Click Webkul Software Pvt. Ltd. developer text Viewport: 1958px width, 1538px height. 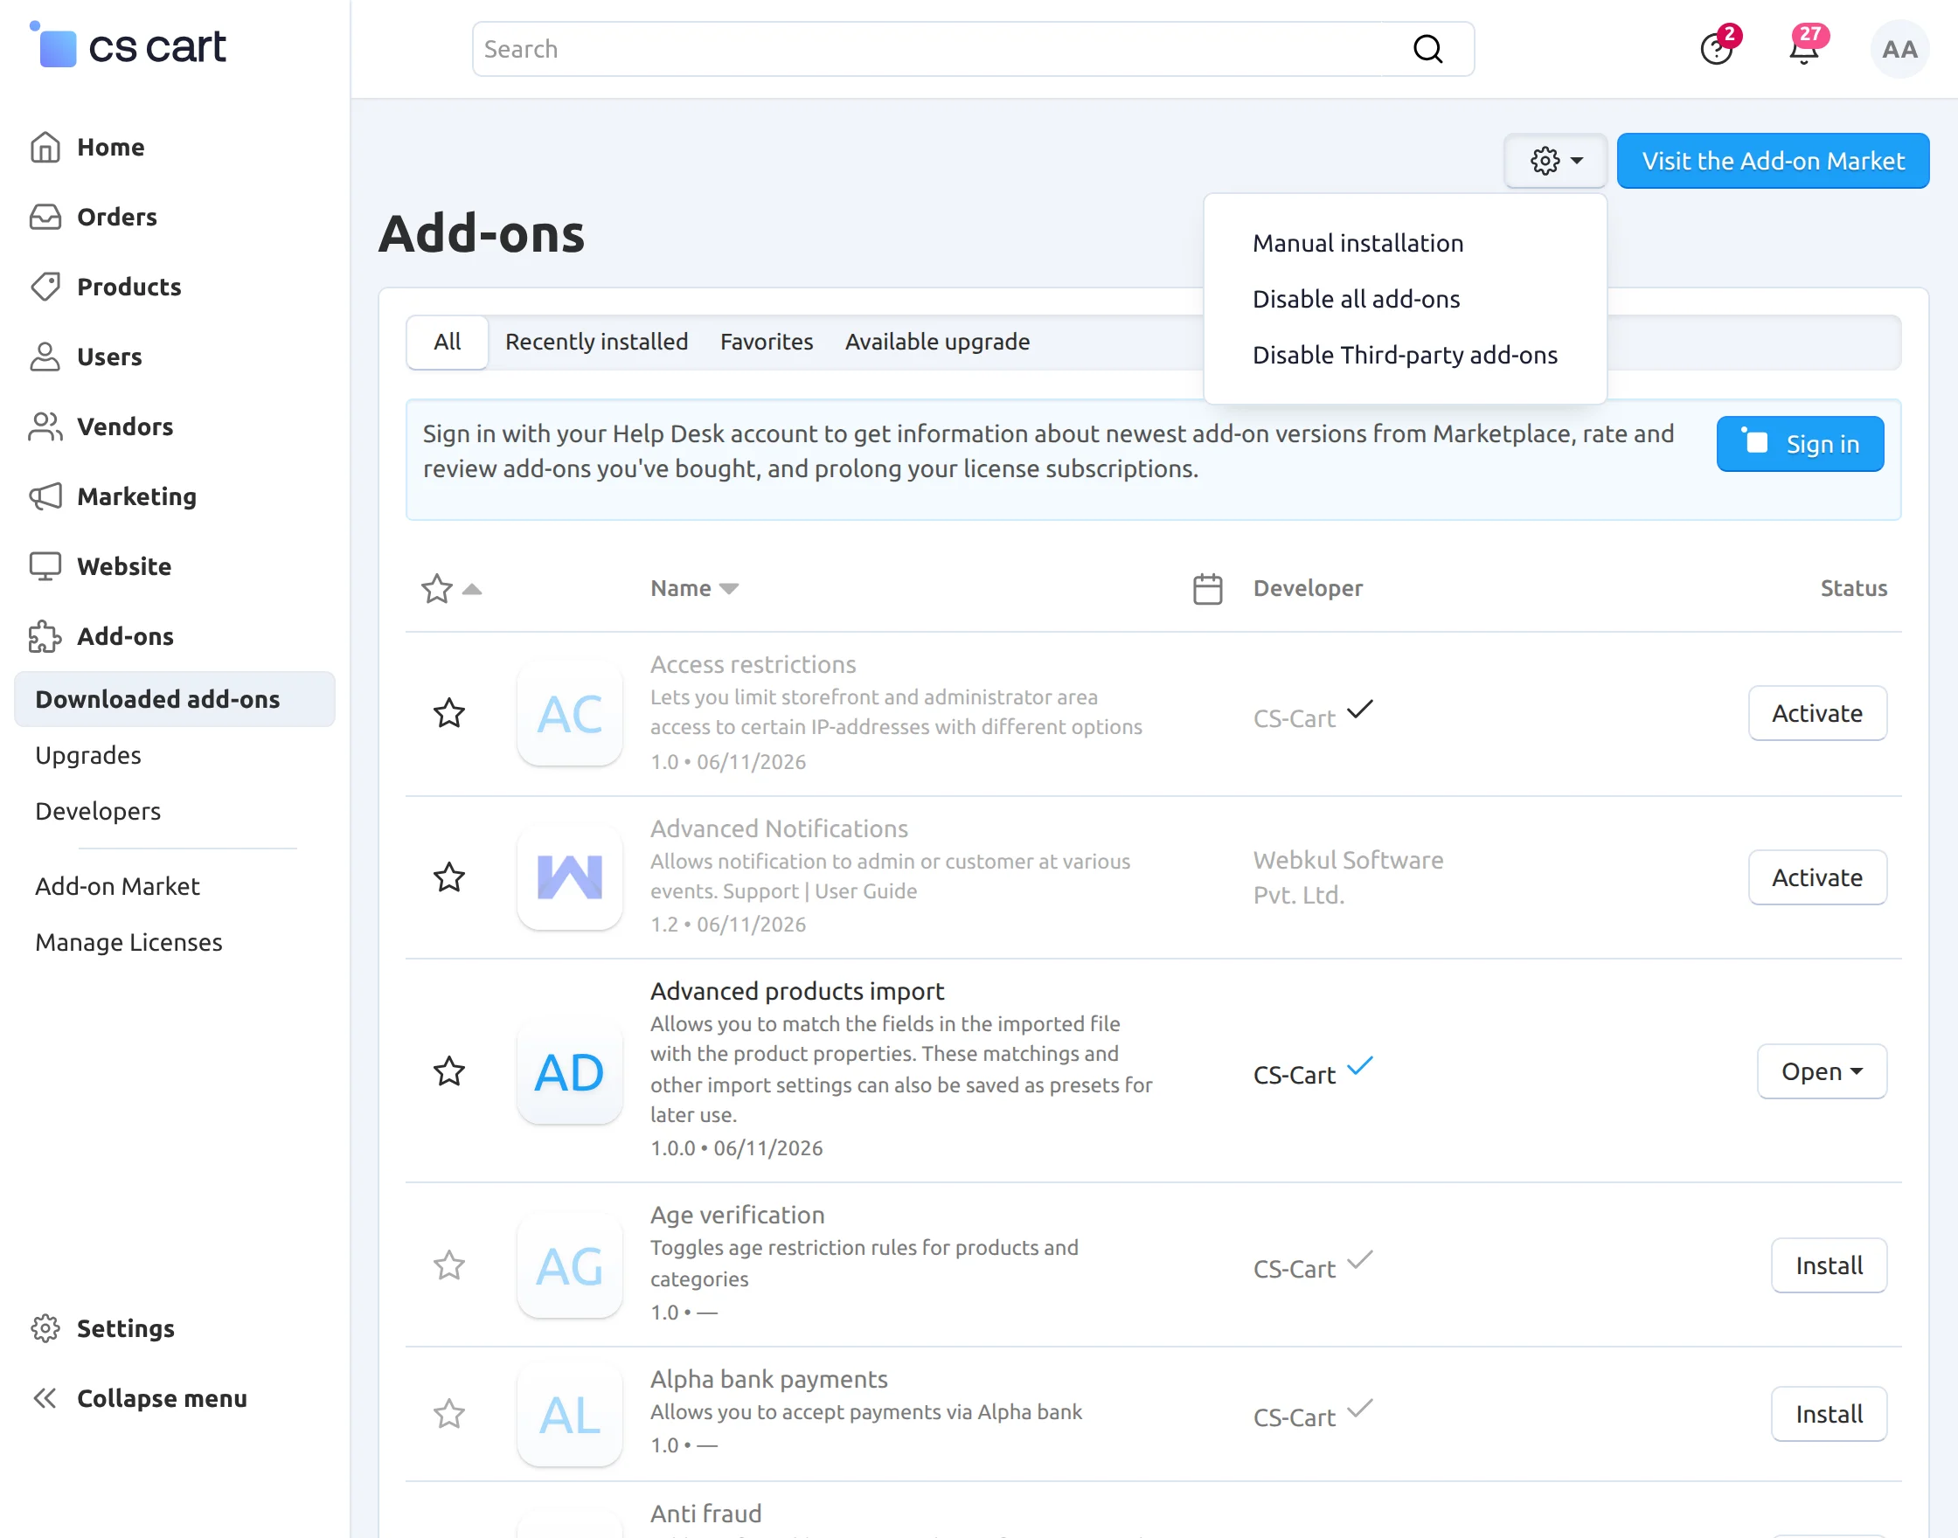[x=1348, y=878]
